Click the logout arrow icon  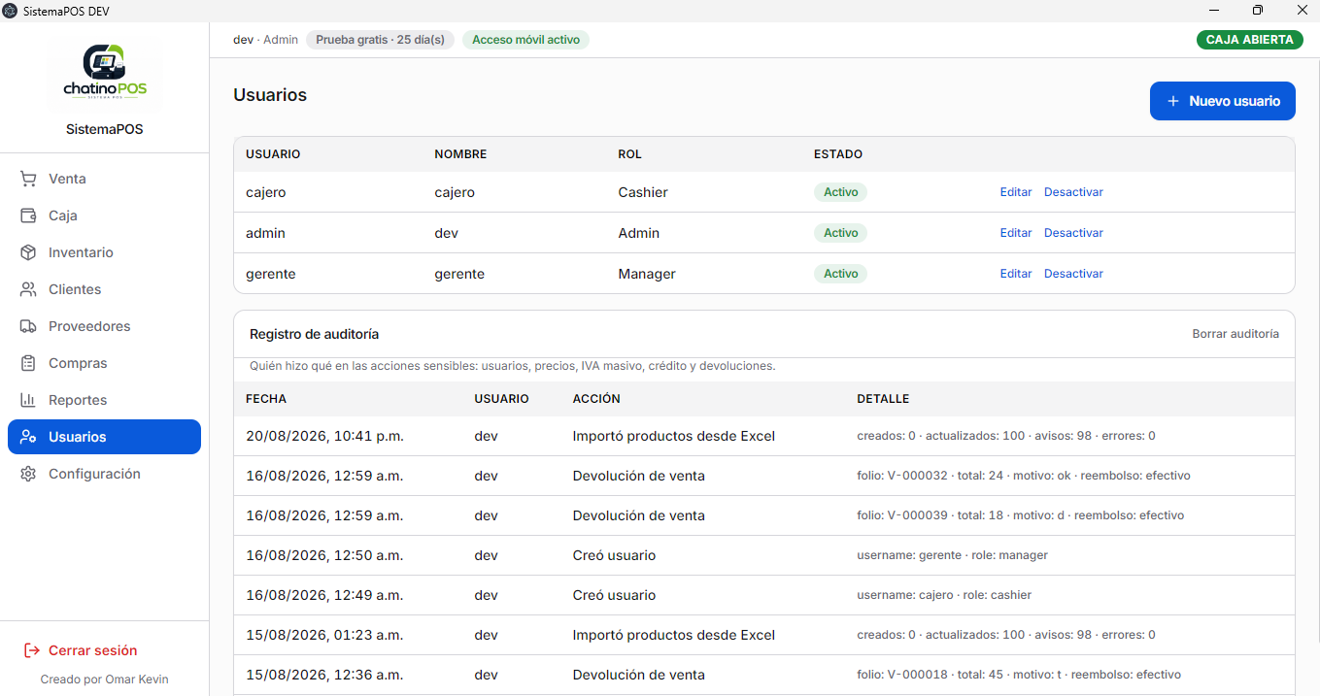(x=31, y=650)
